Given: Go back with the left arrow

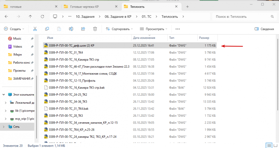Looking at the screenshot, I should coord(7,17).
